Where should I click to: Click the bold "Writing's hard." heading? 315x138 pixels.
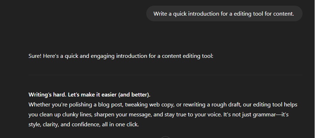coord(47,95)
